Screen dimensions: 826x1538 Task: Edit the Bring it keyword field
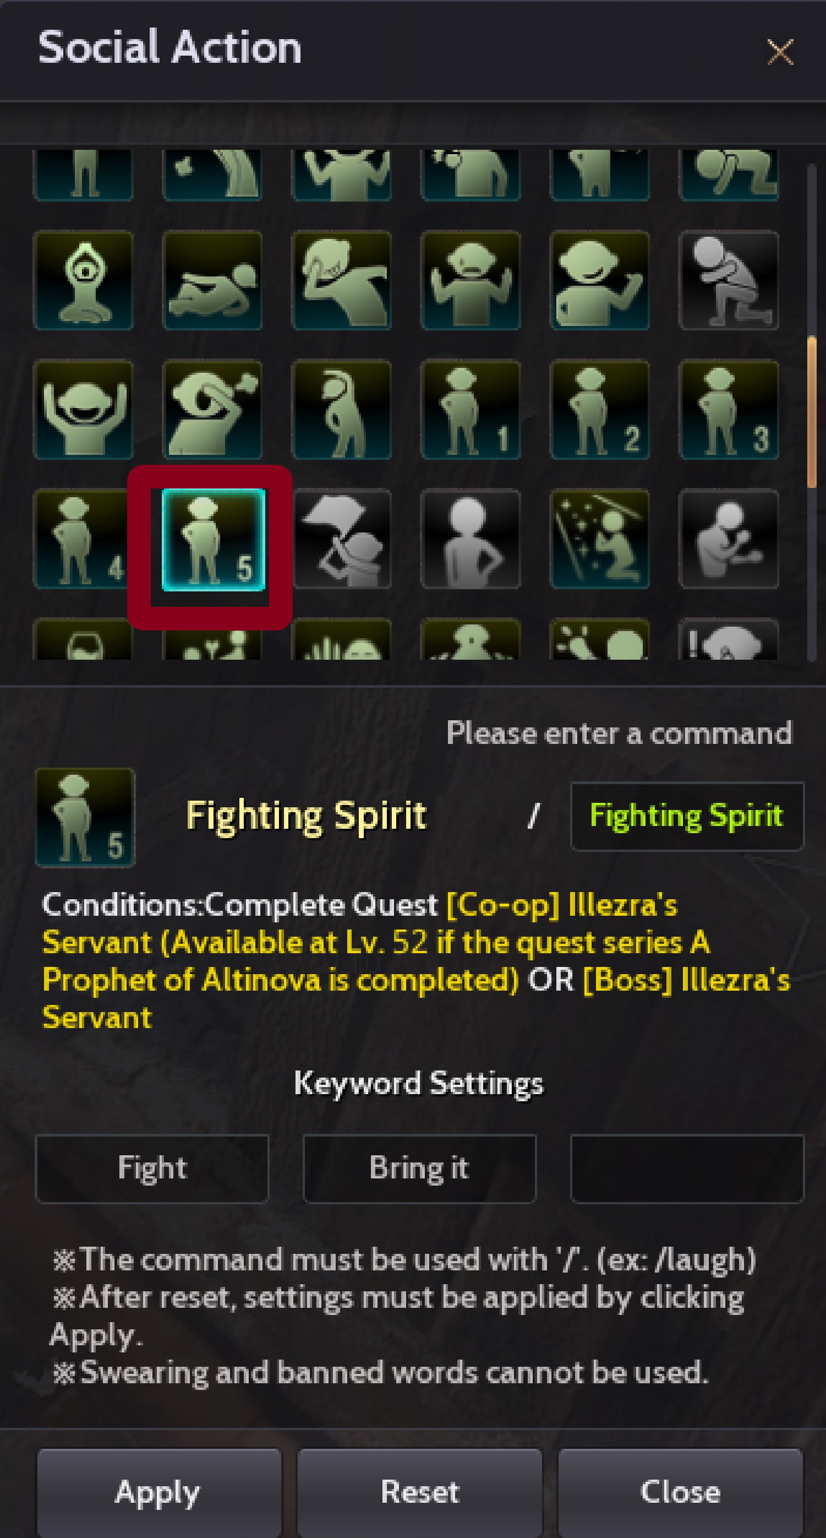(419, 1168)
